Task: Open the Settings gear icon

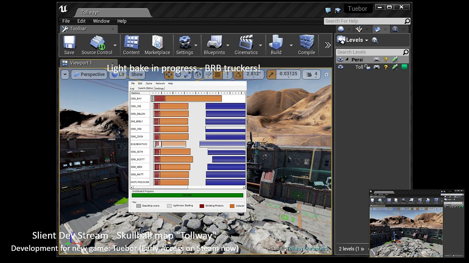Action: (x=185, y=42)
